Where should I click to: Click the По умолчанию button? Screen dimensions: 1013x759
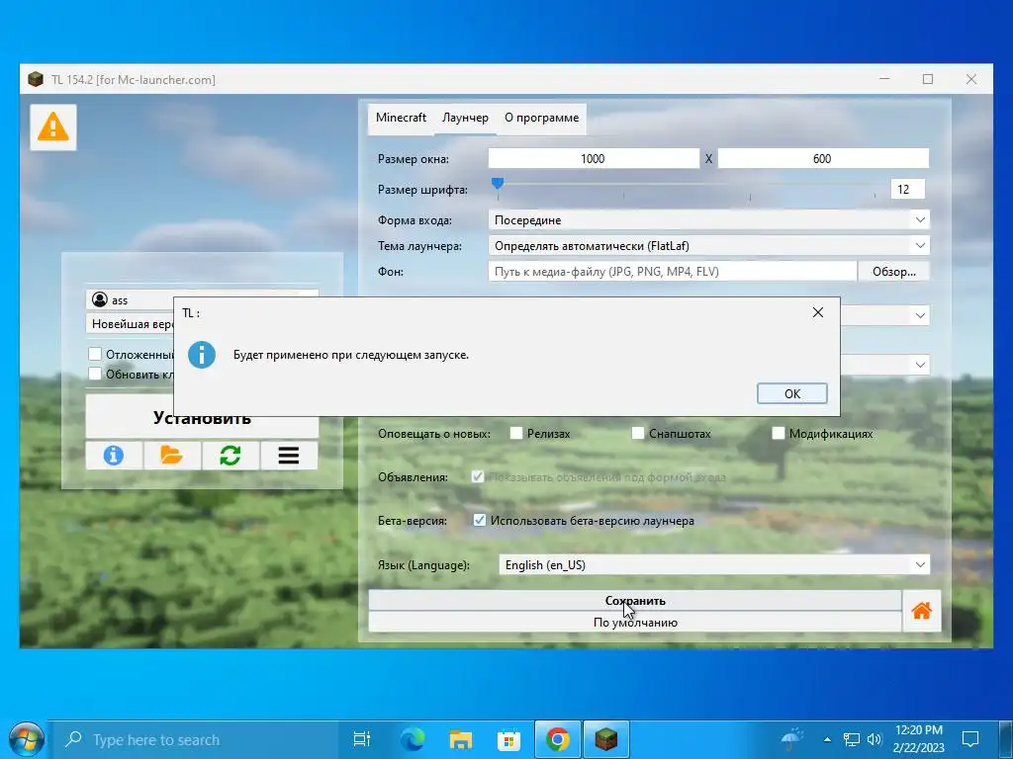635,623
